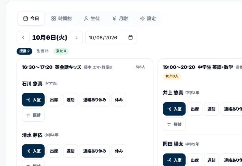Viewport: 242px width, 166px height.
Task: Mark 岡田 陽太 as 入室
Action: coord(174,160)
